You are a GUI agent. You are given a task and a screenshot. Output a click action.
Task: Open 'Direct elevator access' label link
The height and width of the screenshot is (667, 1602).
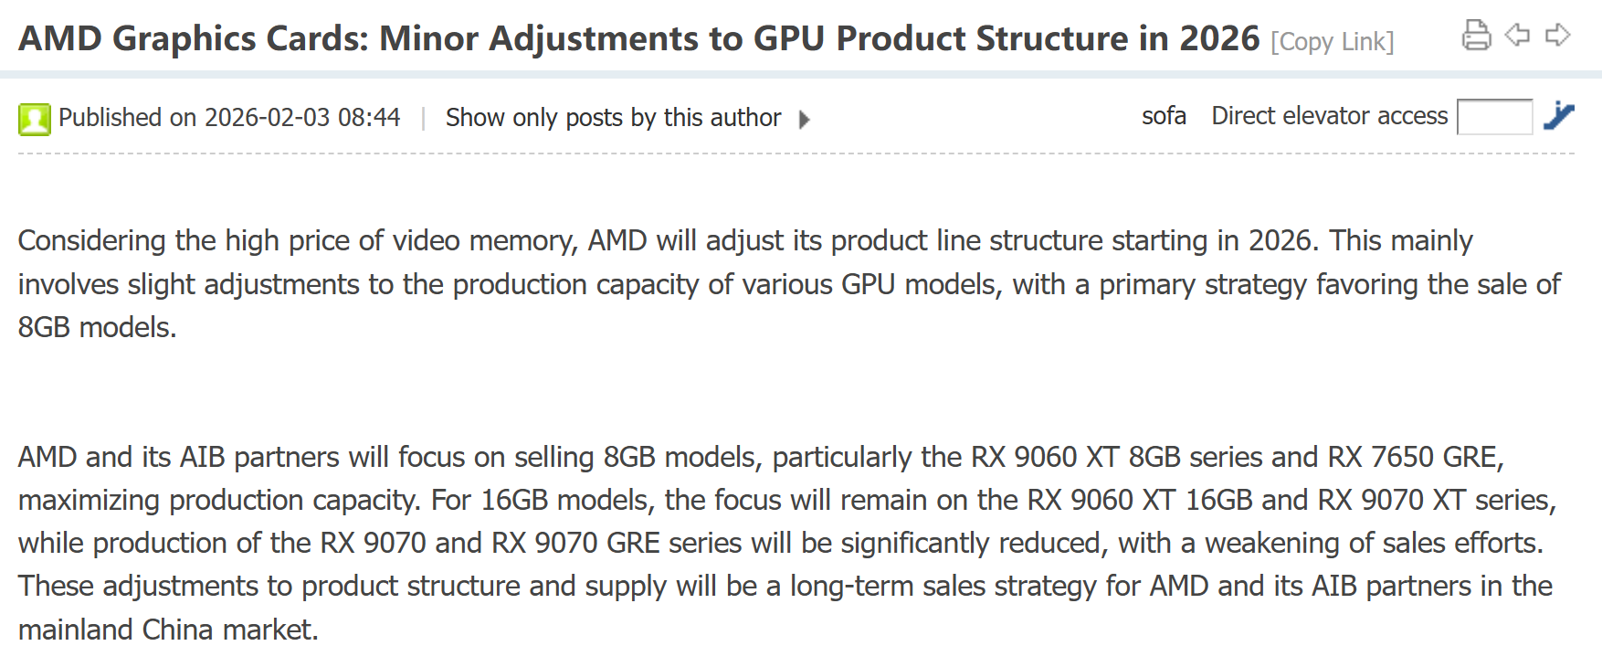[1329, 116]
